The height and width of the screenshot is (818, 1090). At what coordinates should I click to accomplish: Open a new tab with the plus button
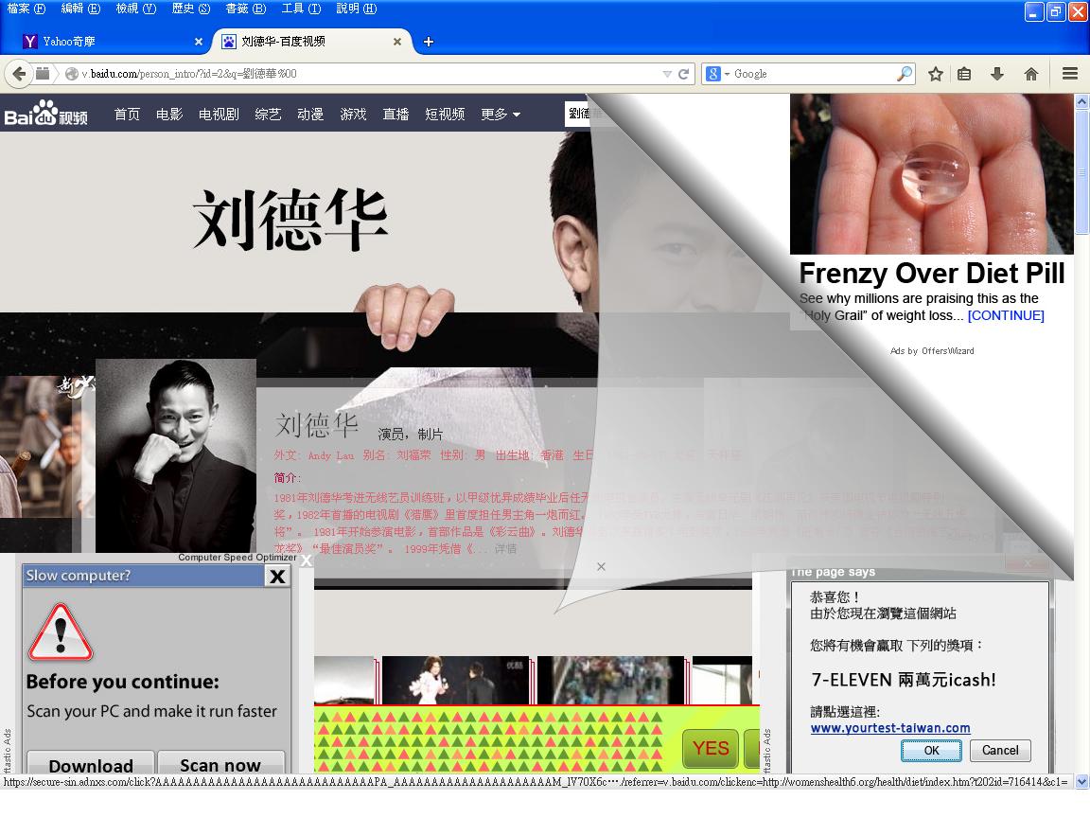click(429, 42)
